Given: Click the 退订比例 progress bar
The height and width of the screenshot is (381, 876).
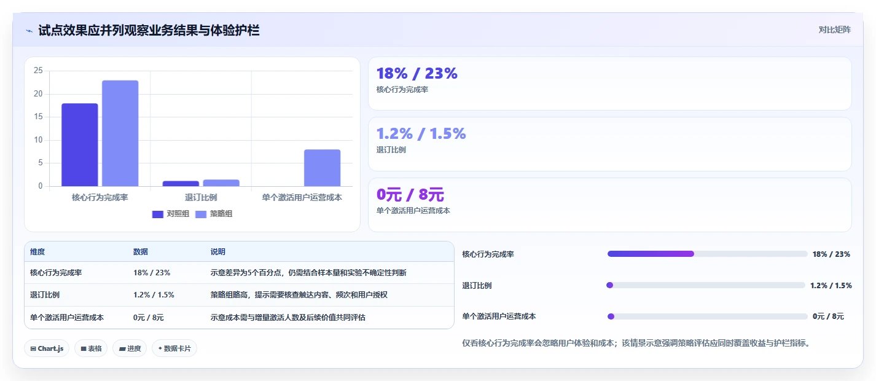Looking at the screenshot, I should tap(706, 285).
